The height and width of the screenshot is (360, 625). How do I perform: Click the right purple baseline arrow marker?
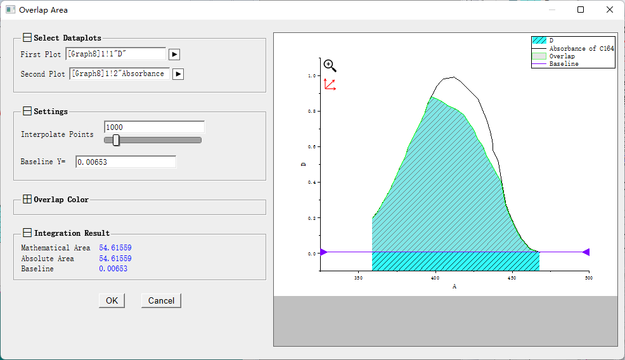point(586,252)
